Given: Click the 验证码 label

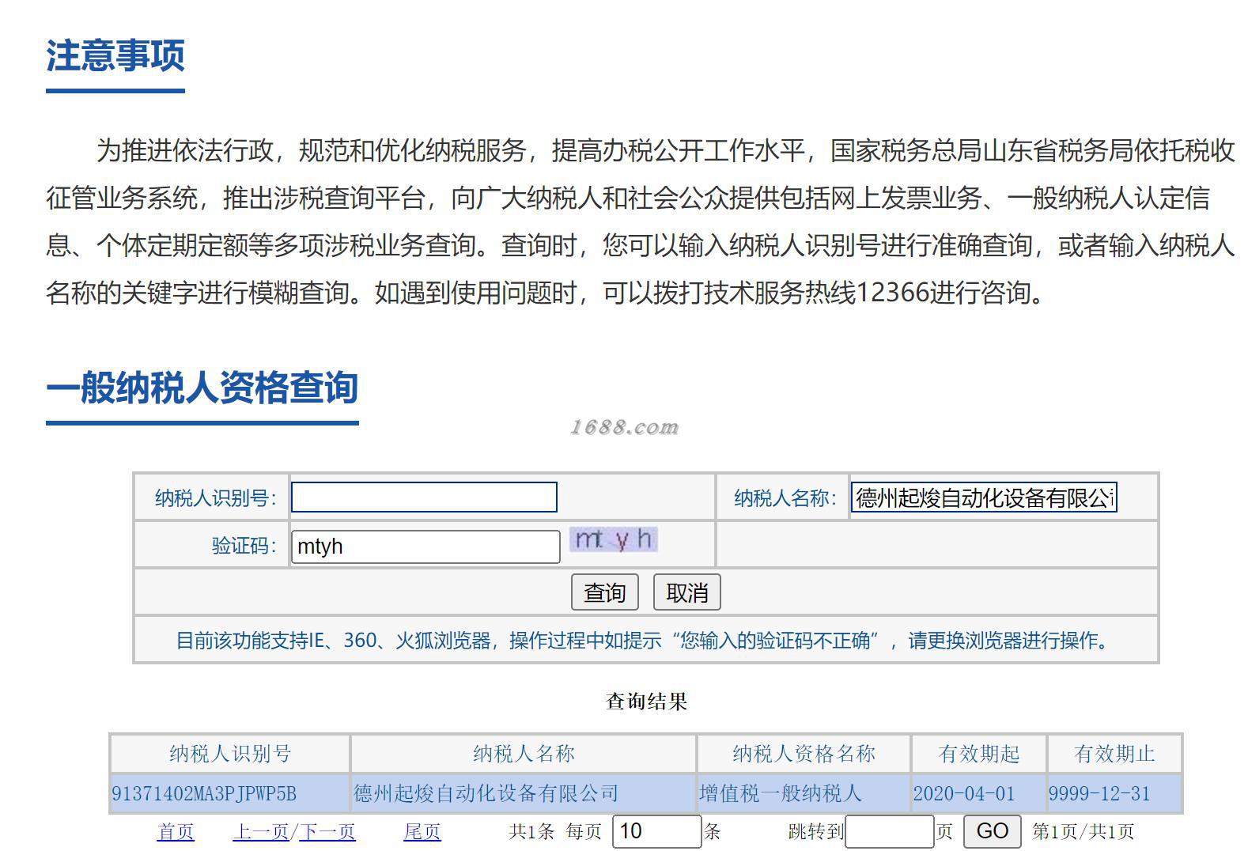Looking at the screenshot, I should [244, 546].
